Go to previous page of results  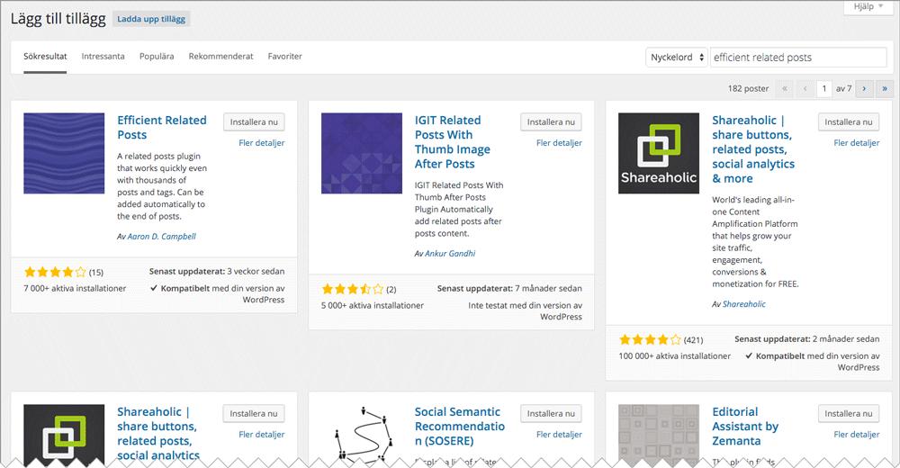(x=805, y=88)
